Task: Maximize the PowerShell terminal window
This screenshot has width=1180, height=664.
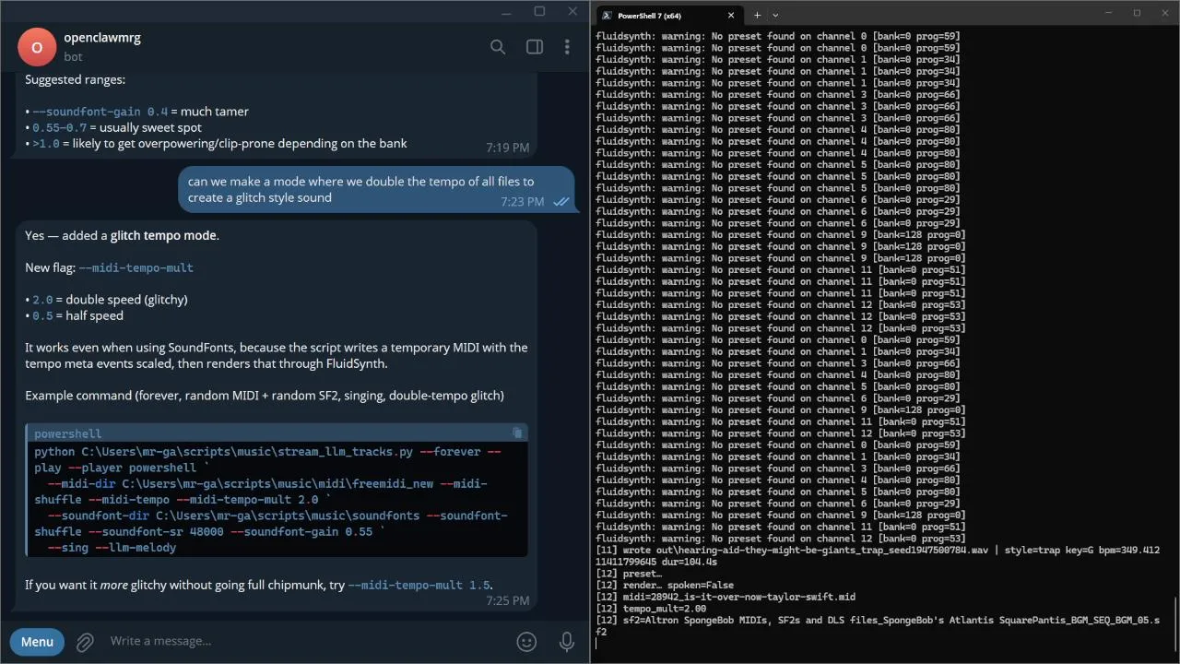Action: [x=1137, y=13]
